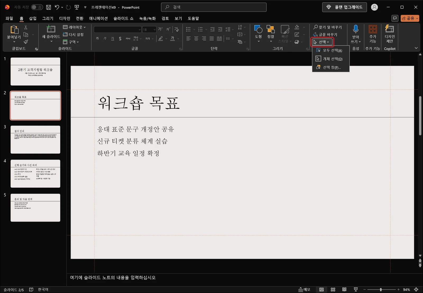The image size is (423, 293).
Task: Justify text alignment icon
Action: click(212, 39)
